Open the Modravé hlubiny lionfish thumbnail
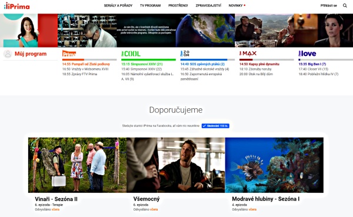 coord(274,165)
